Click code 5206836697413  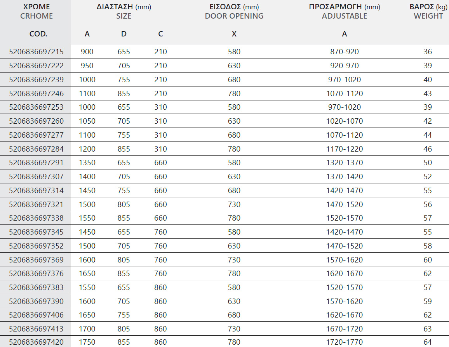37,329
